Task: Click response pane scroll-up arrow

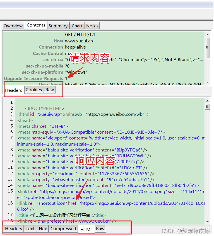Action: click(x=208, y=101)
